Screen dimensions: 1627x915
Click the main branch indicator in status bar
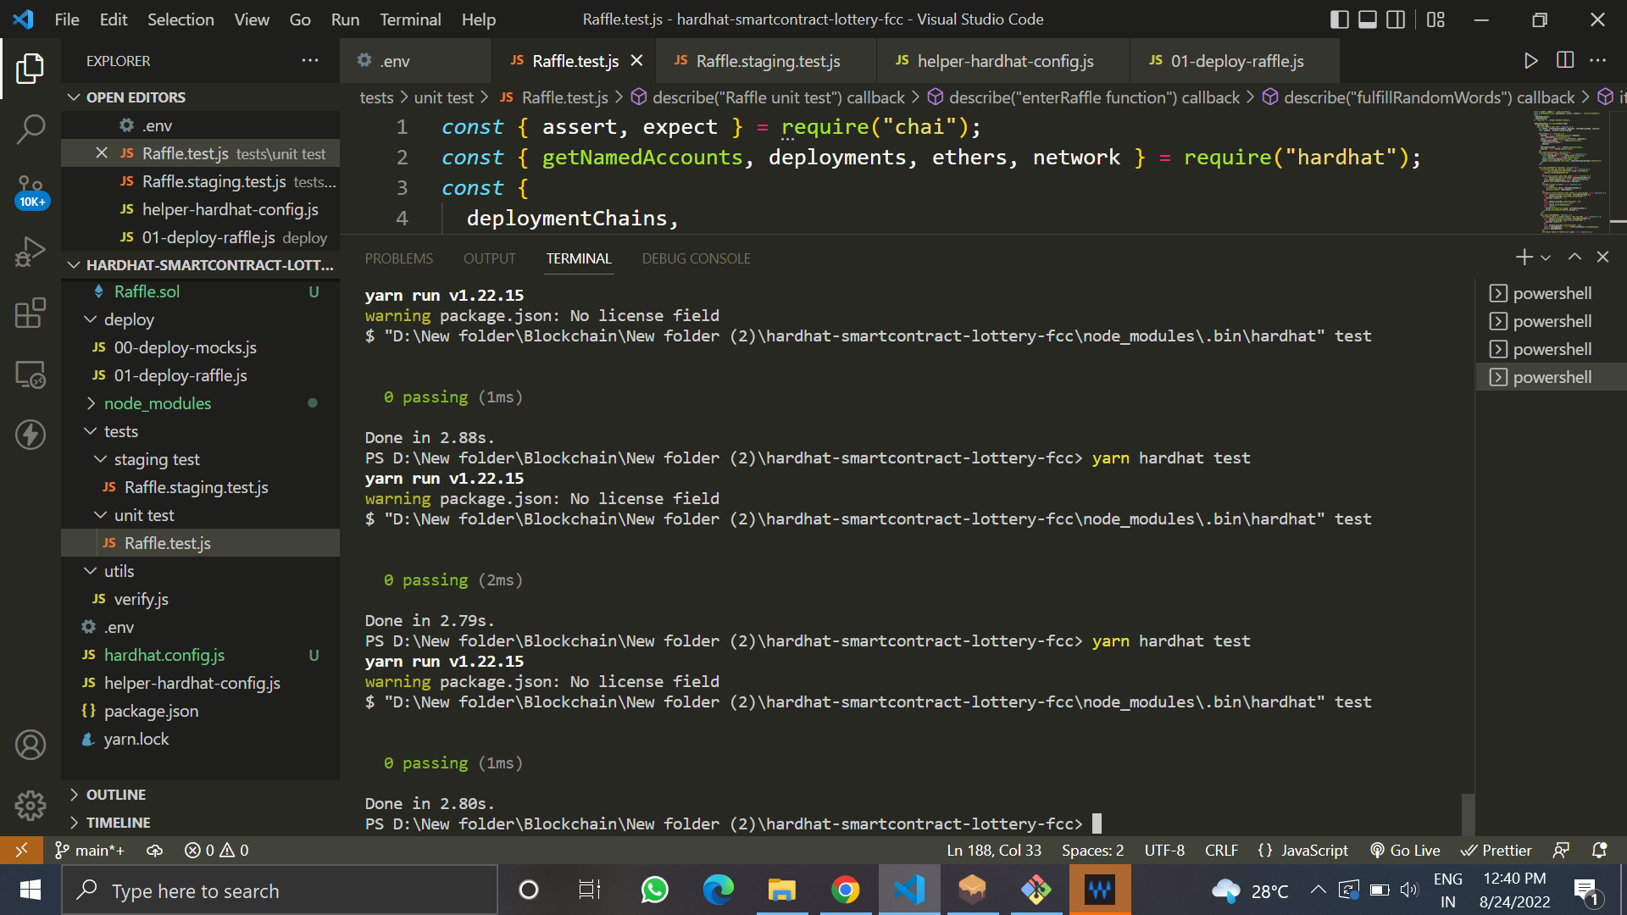coord(89,850)
